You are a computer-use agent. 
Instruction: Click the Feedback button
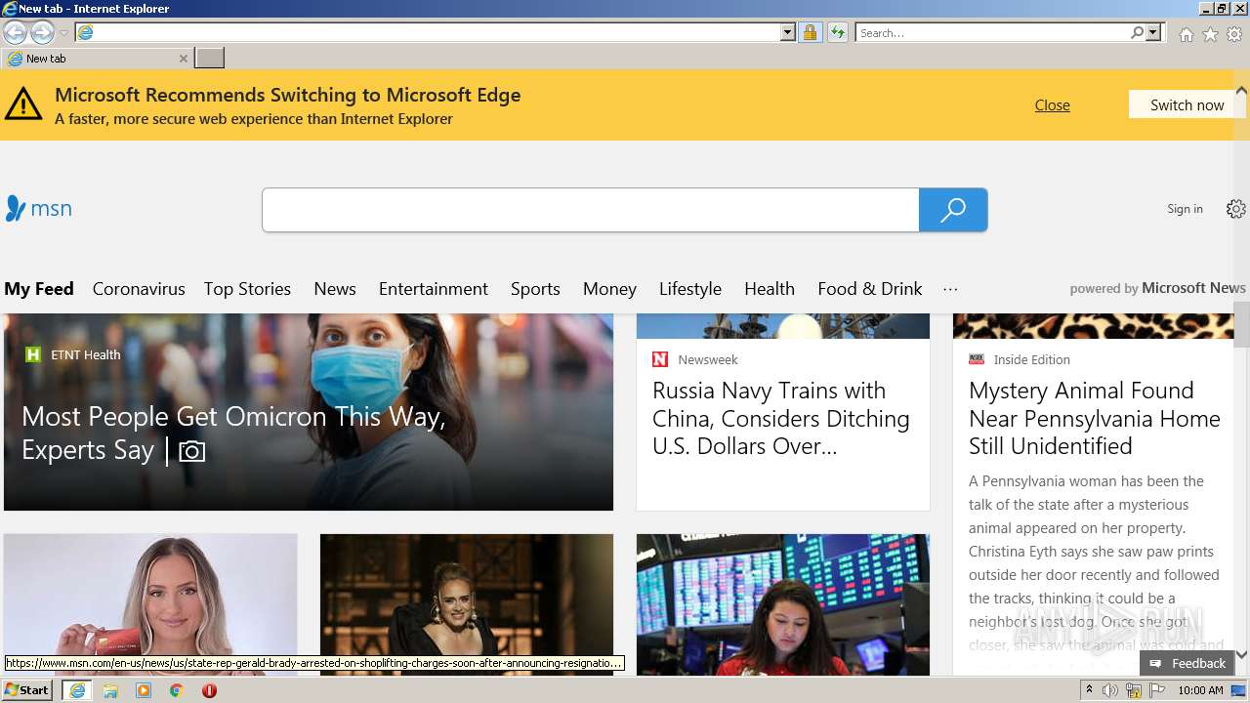pyautogui.click(x=1187, y=663)
